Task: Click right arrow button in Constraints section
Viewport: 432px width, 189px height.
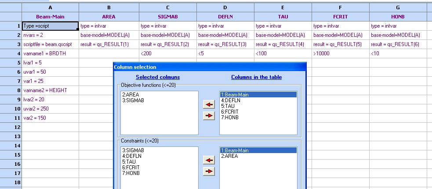Action: point(209,171)
